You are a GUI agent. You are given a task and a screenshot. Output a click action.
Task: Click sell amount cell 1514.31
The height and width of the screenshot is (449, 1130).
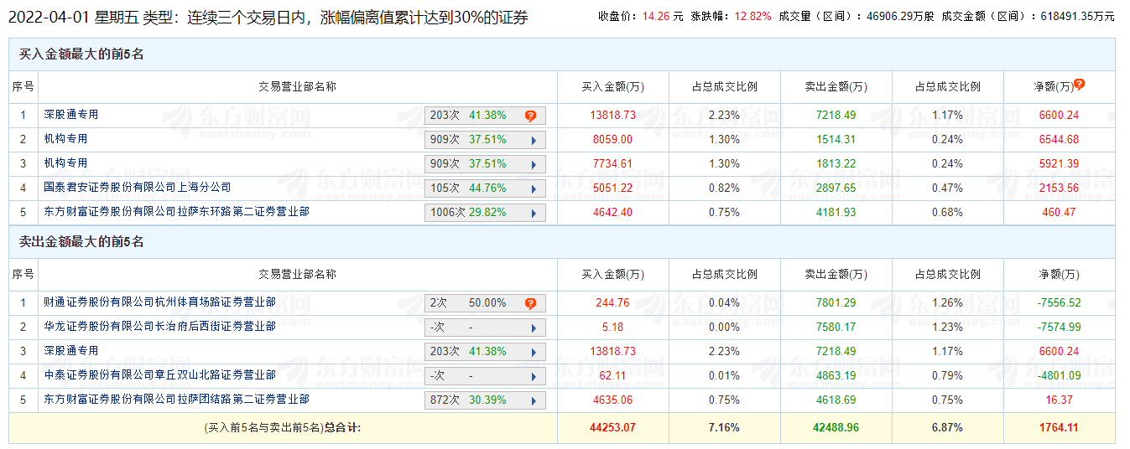pyautogui.click(x=836, y=140)
